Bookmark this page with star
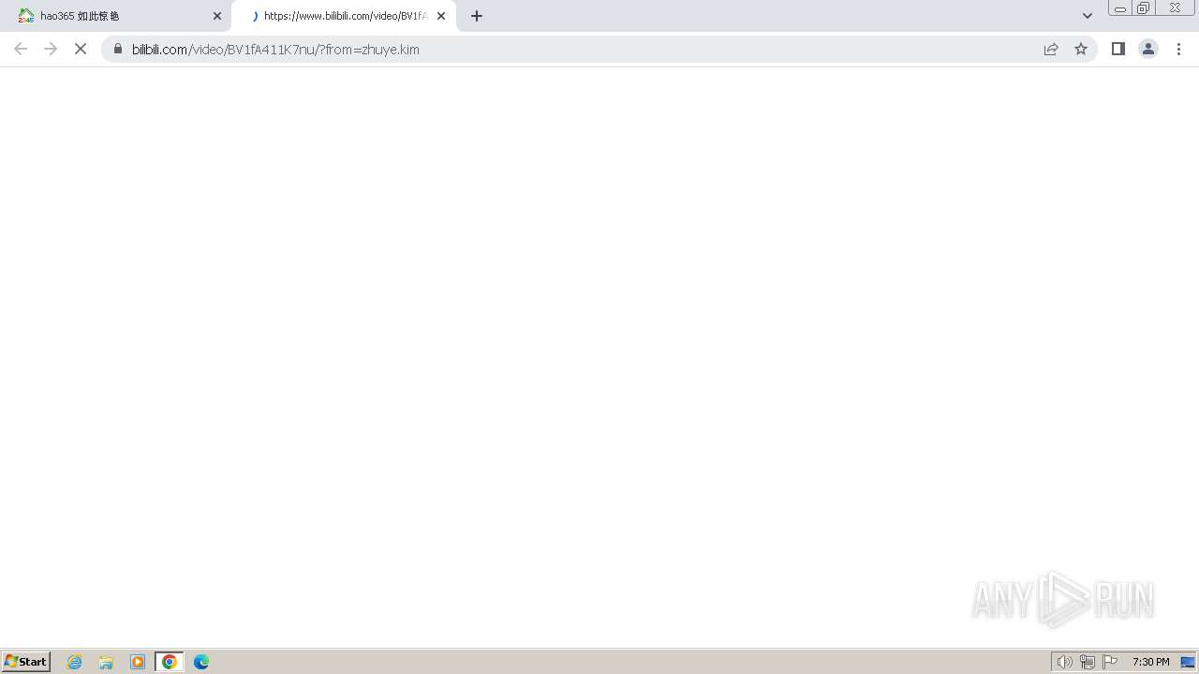 tap(1081, 49)
